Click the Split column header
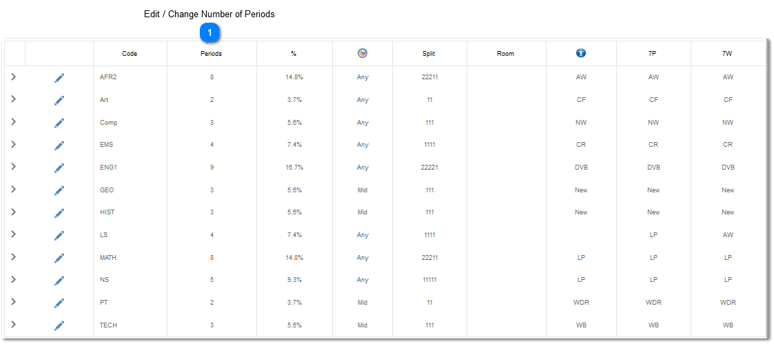 click(429, 54)
